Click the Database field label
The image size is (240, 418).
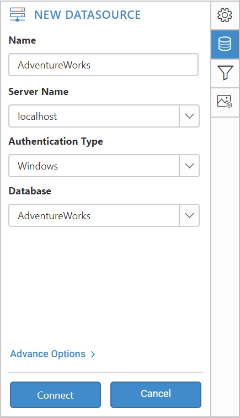[x=30, y=191]
